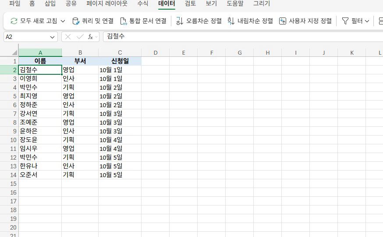This screenshot has height=237, width=383.
Task: Sort ascending (오름차순 정렬)
Action: pos(199,21)
